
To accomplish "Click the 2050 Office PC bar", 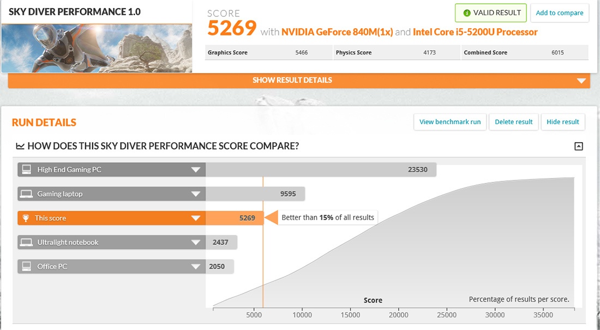I will (220, 267).
